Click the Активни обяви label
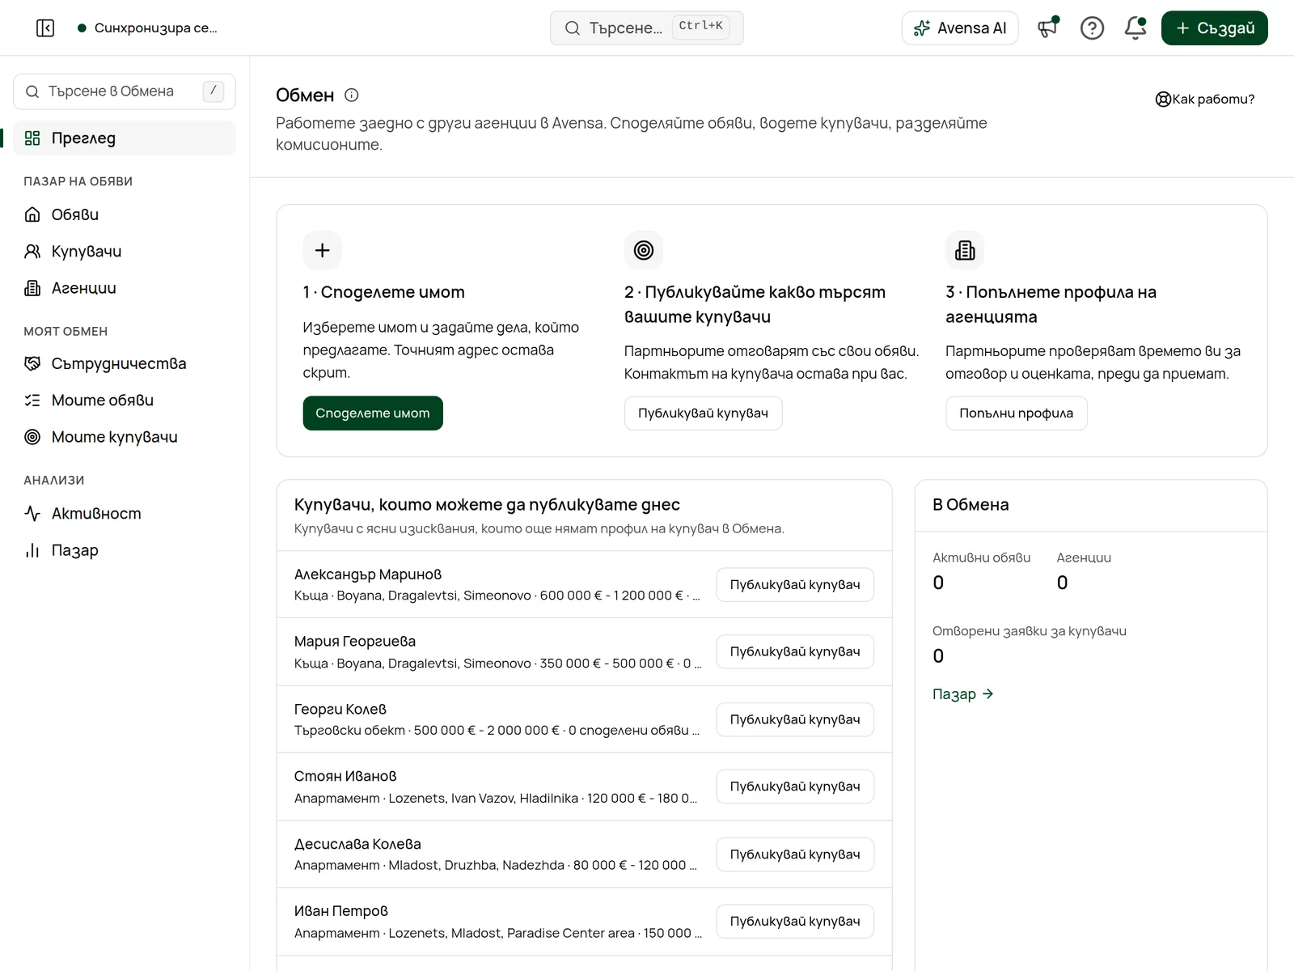The image size is (1294, 971). click(982, 558)
